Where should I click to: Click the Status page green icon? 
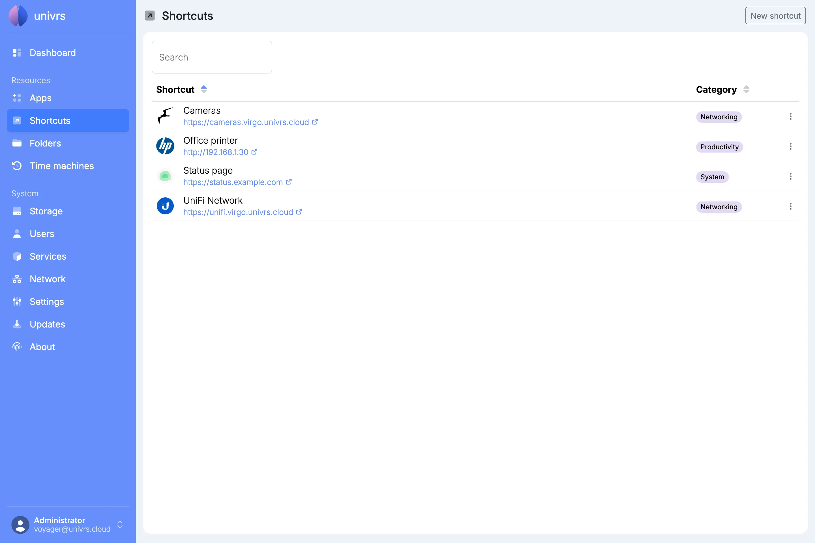[x=165, y=176]
